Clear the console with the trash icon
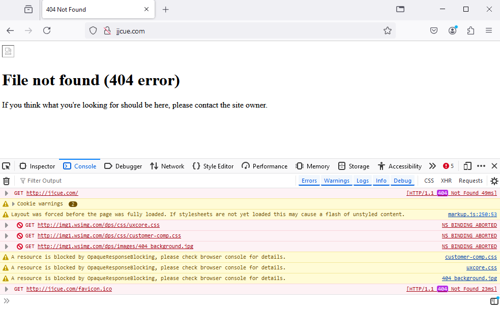The width and height of the screenshot is (500, 312). [x=7, y=181]
